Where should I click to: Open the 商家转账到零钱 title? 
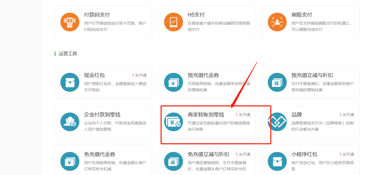click(206, 115)
